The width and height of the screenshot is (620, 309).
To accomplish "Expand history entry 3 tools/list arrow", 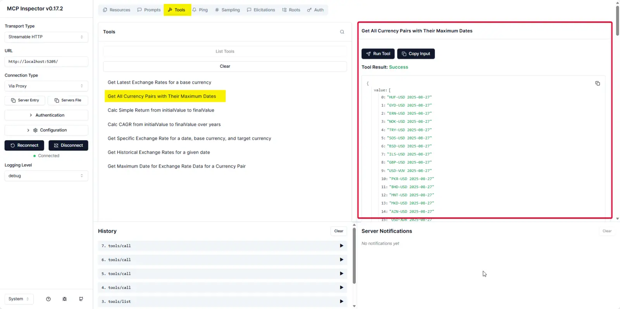I will (x=341, y=301).
